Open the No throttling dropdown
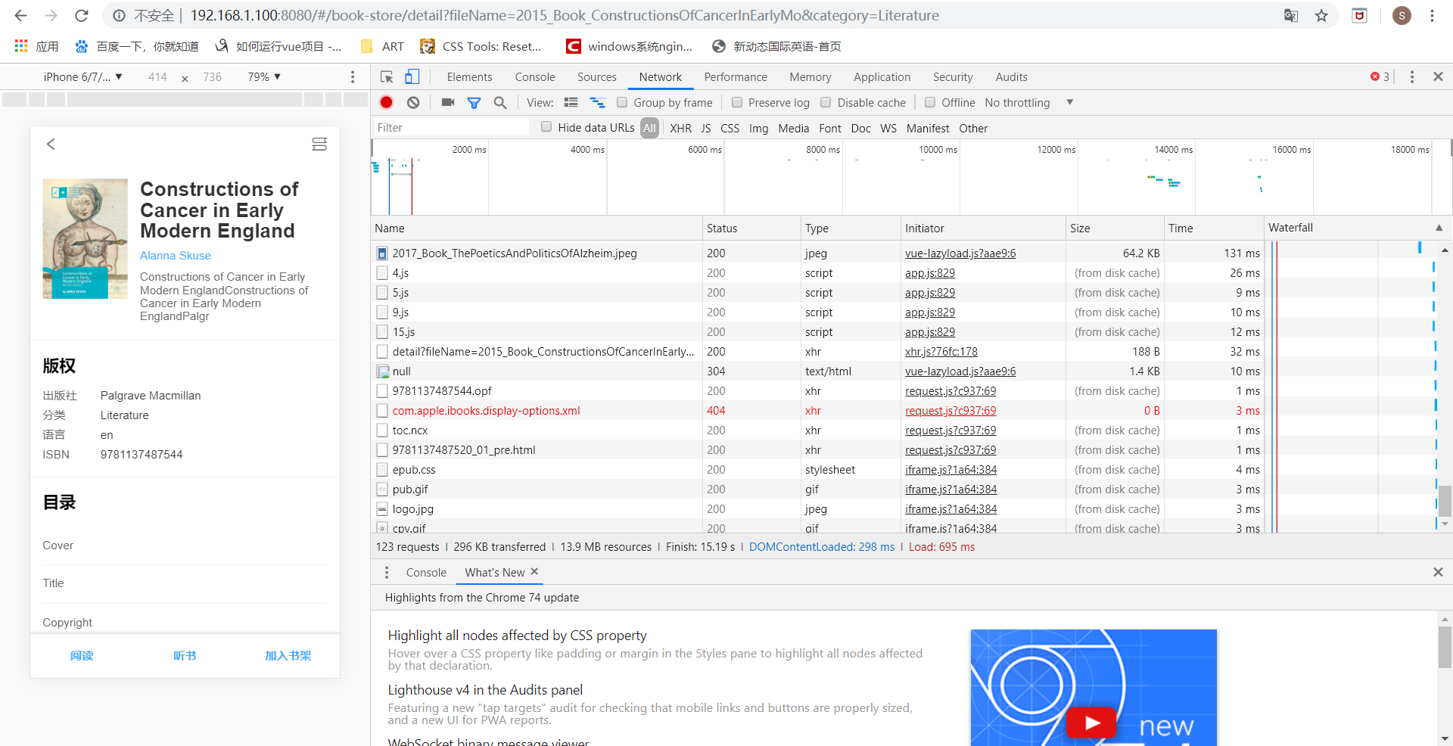 (x=1029, y=102)
